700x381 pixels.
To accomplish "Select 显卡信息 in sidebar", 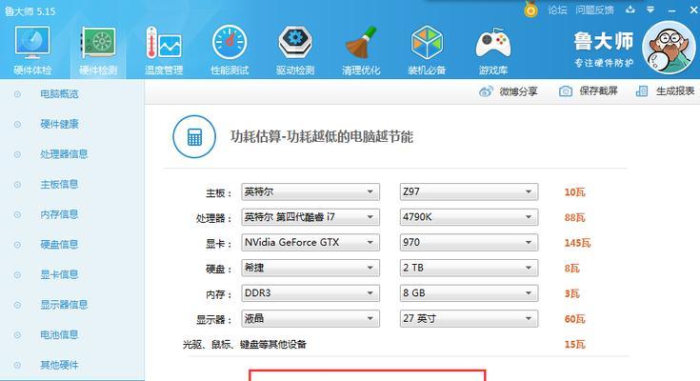I will point(59,274).
